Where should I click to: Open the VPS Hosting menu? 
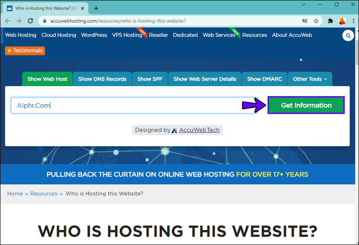pyautogui.click(x=127, y=35)
